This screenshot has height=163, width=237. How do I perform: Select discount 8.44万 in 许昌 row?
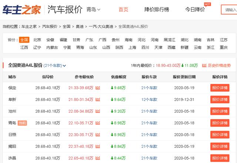[118, 158]
